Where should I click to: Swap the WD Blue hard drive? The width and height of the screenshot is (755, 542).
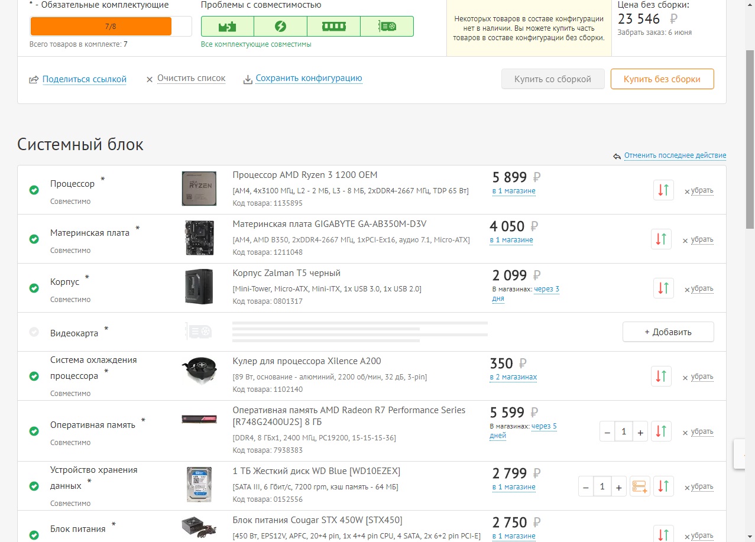pyautogui.click(x=664, y=486)
